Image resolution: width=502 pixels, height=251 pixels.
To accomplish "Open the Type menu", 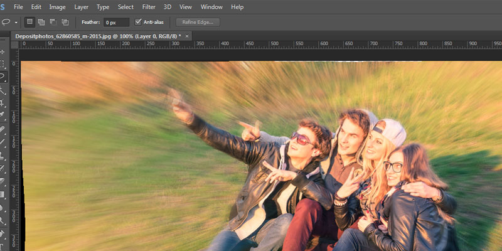I will 103,7.
